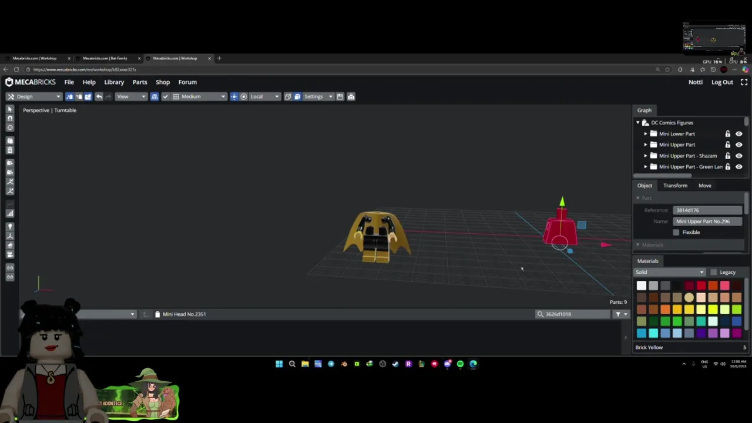
Task: Click the Log Out link
Action: click(722, 82)
